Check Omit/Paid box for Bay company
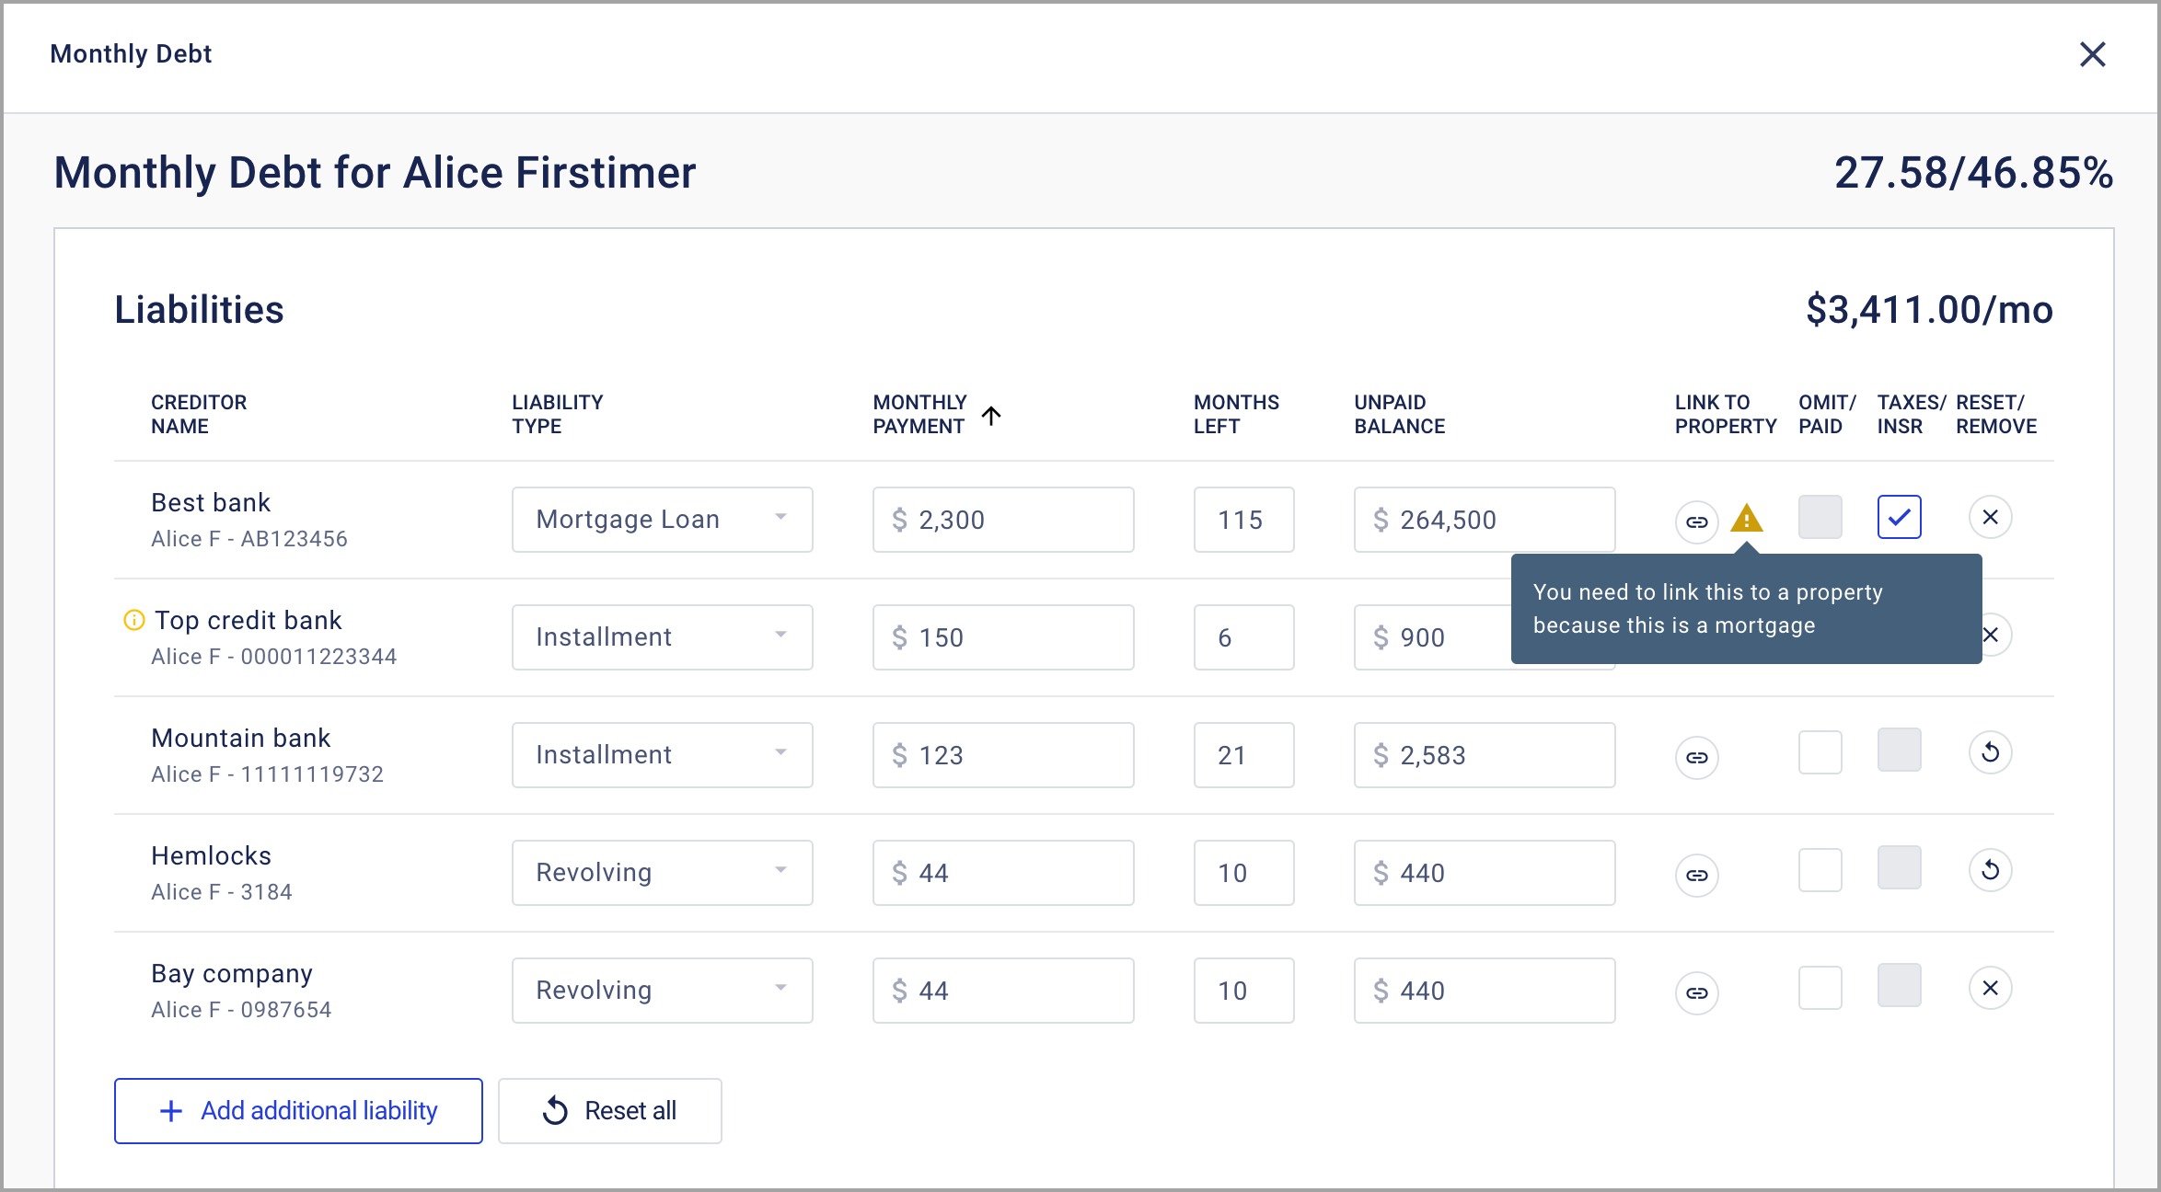This screenshot has width=2161, height=1192. click(1820, 989)
